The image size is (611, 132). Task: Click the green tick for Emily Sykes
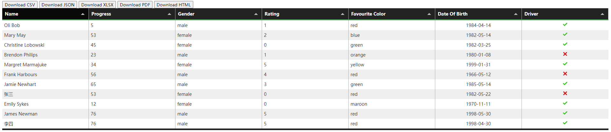point(565,103)
